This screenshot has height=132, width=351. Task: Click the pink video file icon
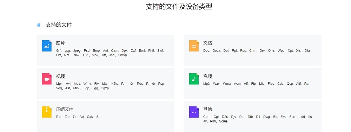[x=47, y=79]
